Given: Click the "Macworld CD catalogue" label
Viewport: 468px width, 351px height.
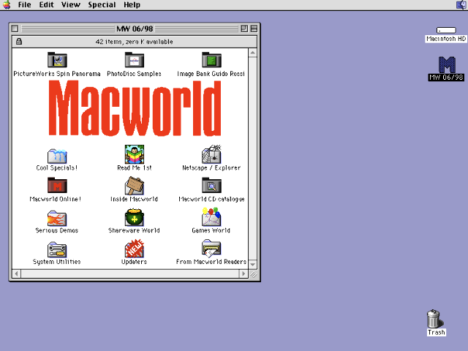Looking at the screenshot, I should click(x=211, y=199).
